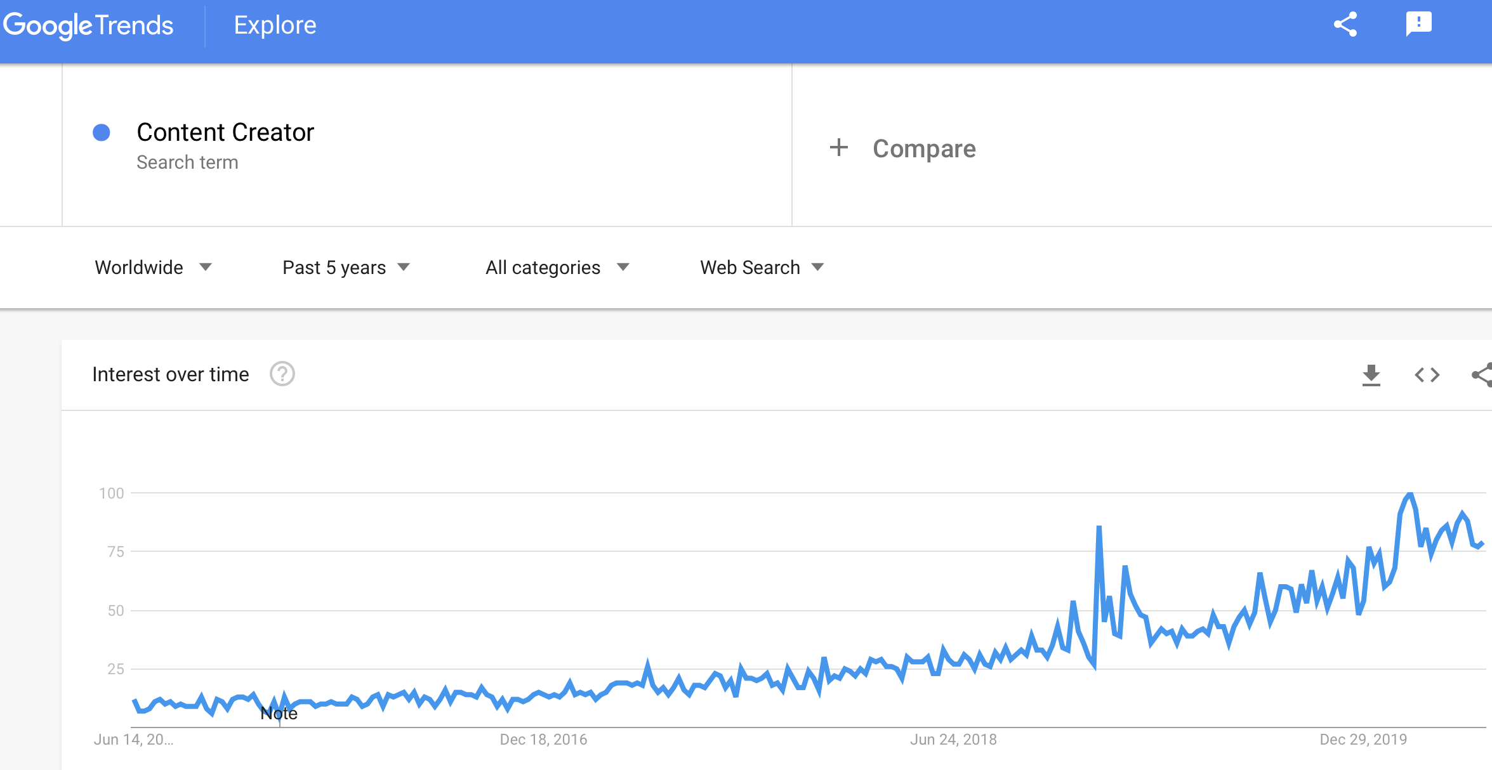Go to the Explore section
1492x770 pixels.
click(275, 25)
